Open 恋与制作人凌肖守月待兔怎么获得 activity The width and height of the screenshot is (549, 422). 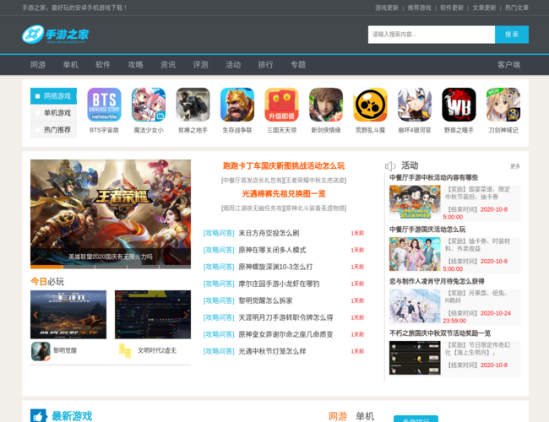[437, 281]
